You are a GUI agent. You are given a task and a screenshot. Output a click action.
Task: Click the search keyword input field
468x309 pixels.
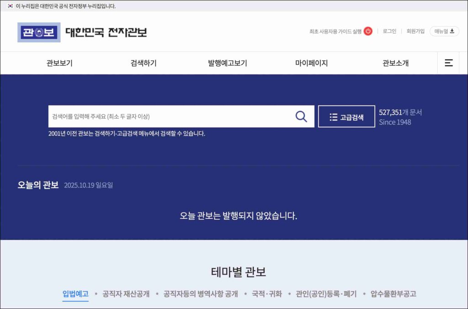(169, 117)
